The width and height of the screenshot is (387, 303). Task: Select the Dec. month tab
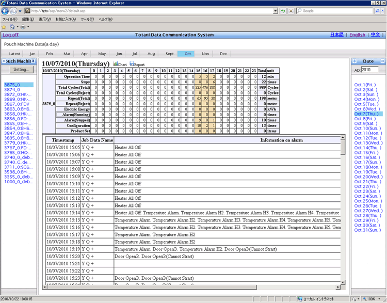223,54
